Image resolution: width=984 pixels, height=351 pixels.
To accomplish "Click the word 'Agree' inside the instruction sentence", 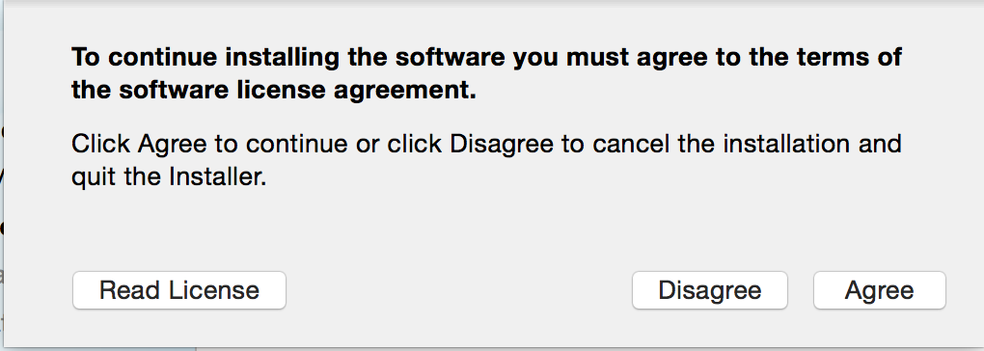I will click(x=172, y=145).
